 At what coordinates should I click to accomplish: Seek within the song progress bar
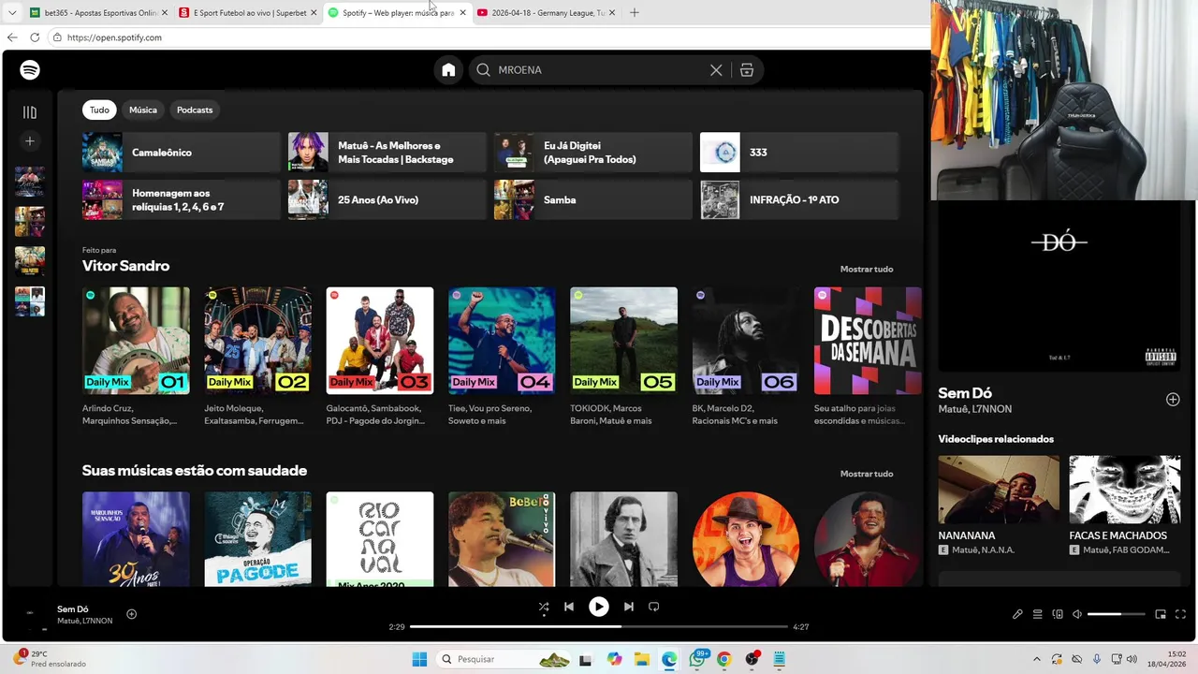click(599, 626)
